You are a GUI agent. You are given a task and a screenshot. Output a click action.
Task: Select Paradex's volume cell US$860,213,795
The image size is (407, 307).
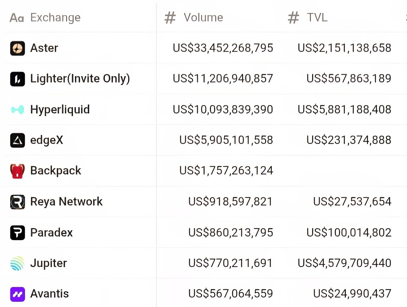click(x=231, y=232)
